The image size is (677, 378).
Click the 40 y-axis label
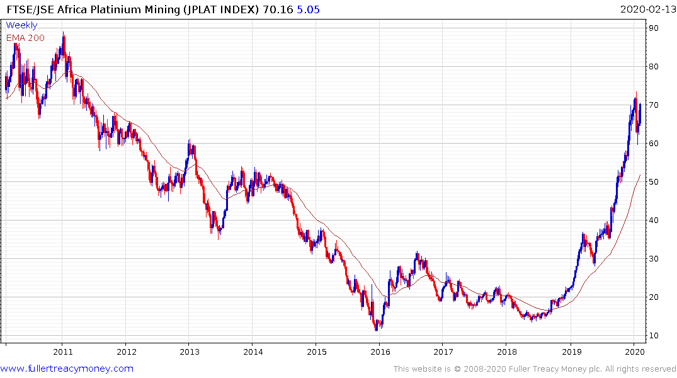point(654,220)
